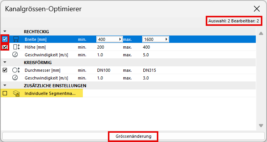This screenshot has width=267, height=142.
Task: Click the Individuelle Segmentma... warning icon
Action: tap(16, 93)
